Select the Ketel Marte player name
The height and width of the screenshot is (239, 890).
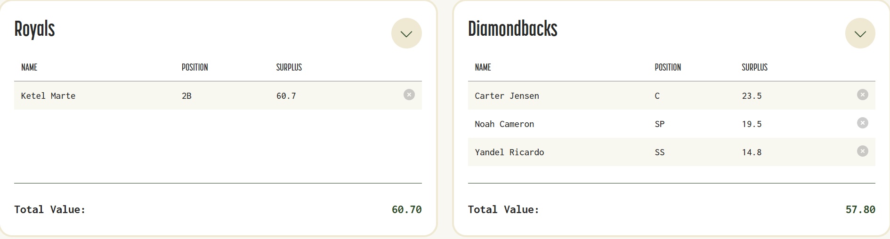click(48, 96)
